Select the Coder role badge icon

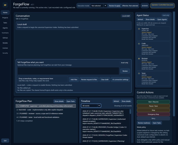tap(139, 44)
